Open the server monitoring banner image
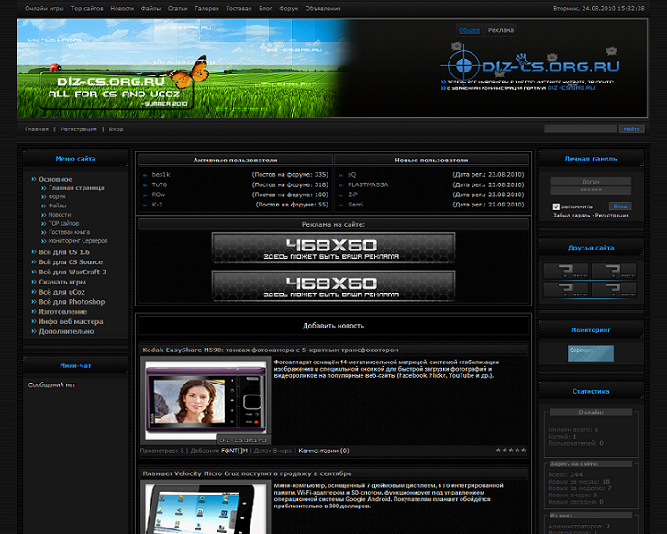The width and height of the screenshot is (667, 534). tap(590, 352)
